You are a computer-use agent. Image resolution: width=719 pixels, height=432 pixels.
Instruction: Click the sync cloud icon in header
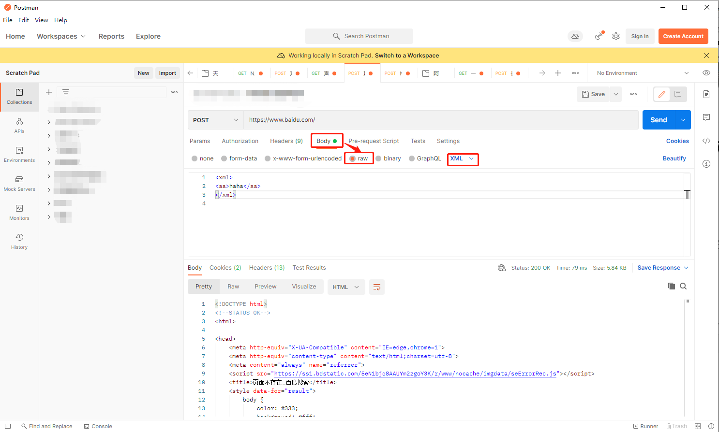[x=575, y=36]
